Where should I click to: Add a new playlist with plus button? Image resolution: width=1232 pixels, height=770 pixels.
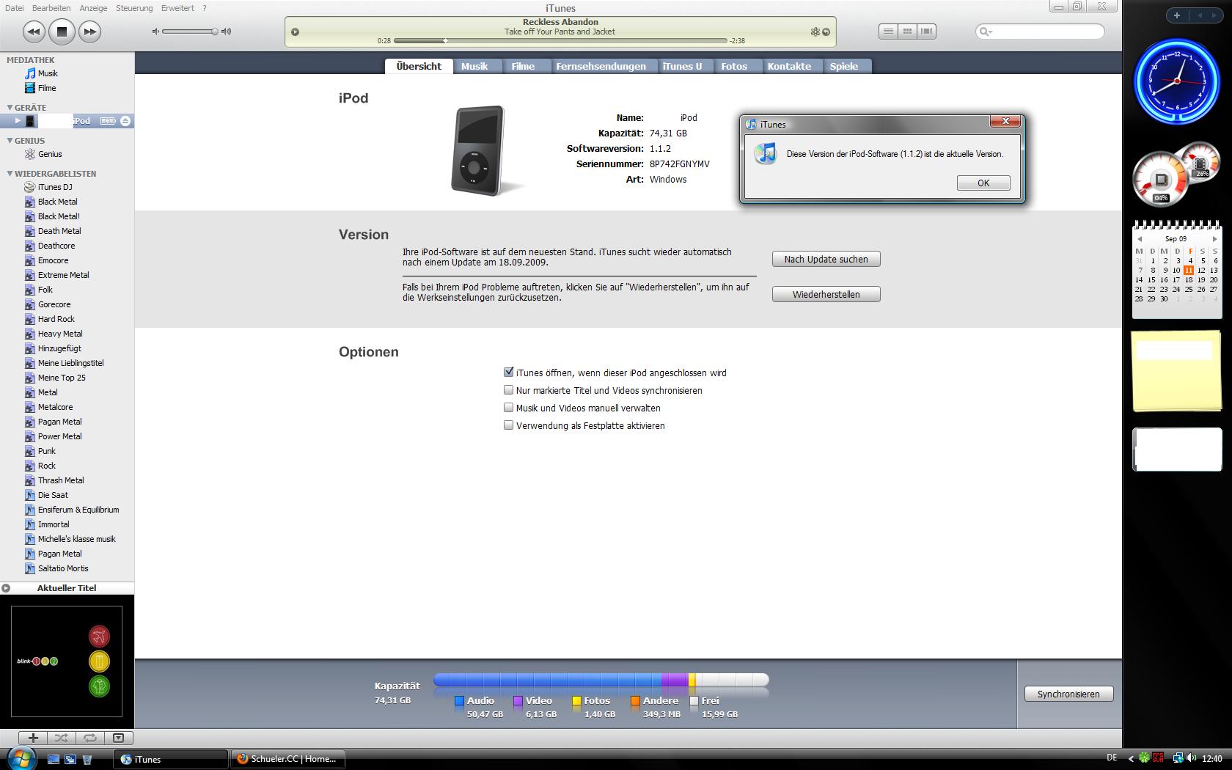point(33,738)
